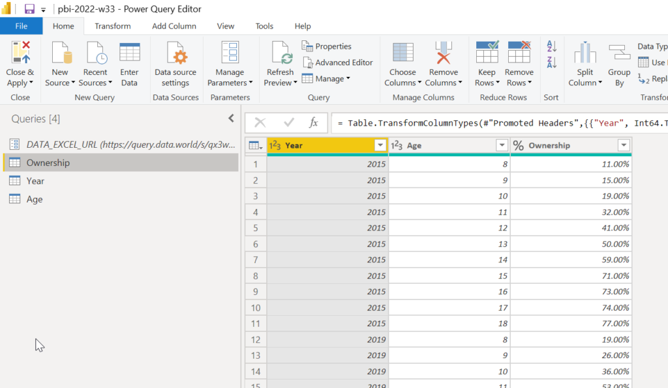Open the Year column filter dropdown
Screen dimensions: 668x388
(380, 146)
